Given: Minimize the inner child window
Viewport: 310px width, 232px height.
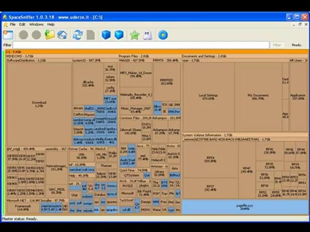Looking at the screenshot, I should coord(294,24).
